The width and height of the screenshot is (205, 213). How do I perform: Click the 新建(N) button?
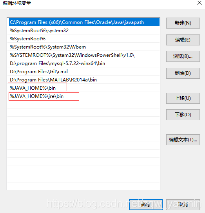pyautogui.click(x=183, y=23)
